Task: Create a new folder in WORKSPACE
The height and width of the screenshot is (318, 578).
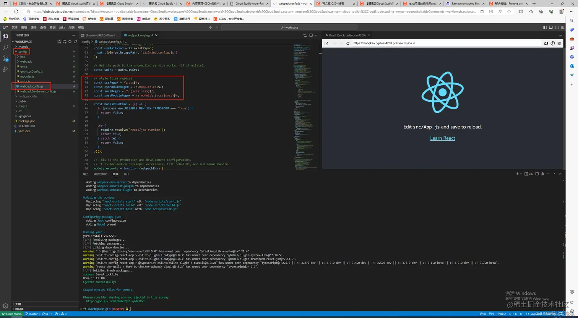Action: point(65,42)
